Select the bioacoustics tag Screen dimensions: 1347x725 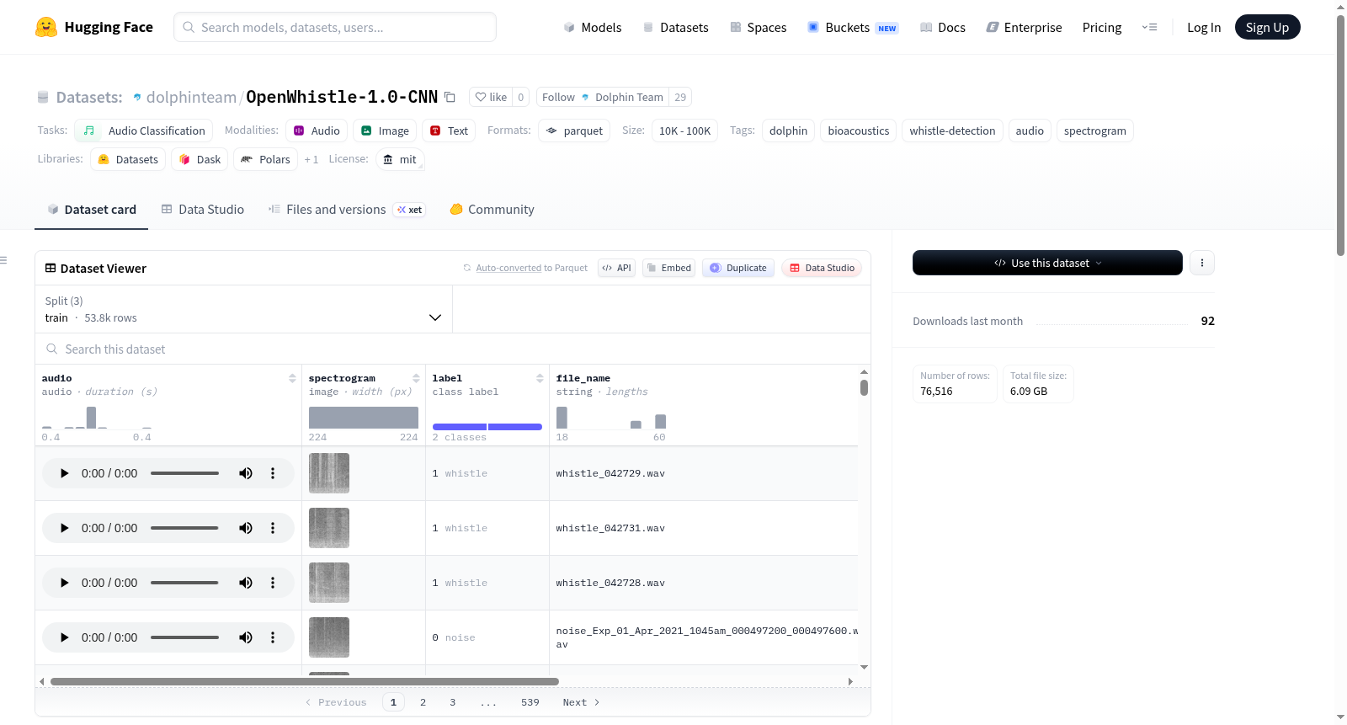pyautogui.click(x=859, y=131)
